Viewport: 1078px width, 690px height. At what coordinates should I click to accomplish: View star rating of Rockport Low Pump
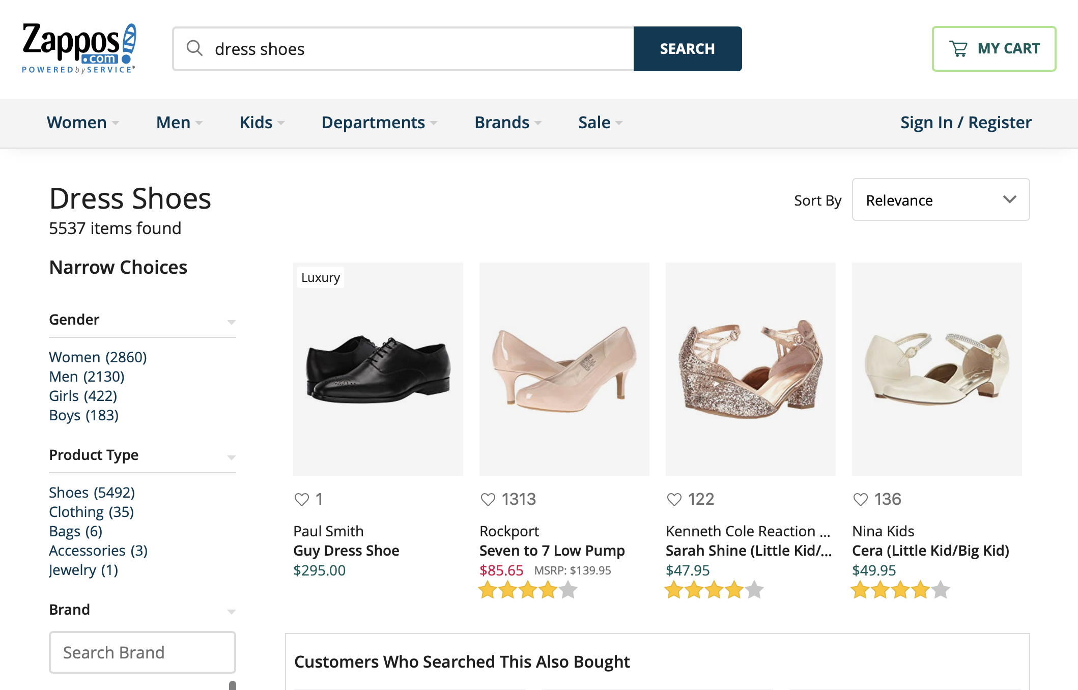528,590
